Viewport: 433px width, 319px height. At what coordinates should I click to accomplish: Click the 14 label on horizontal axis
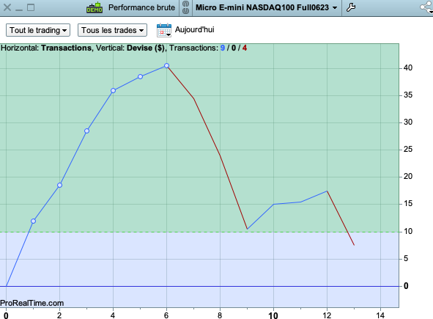point(380,315)
